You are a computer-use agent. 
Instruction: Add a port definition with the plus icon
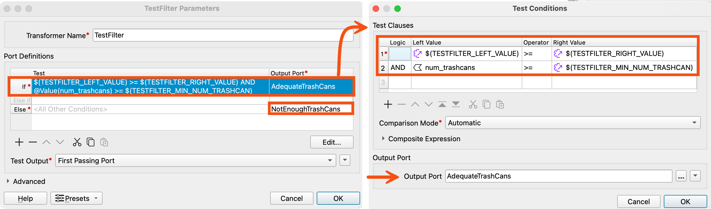click(19, 142)
